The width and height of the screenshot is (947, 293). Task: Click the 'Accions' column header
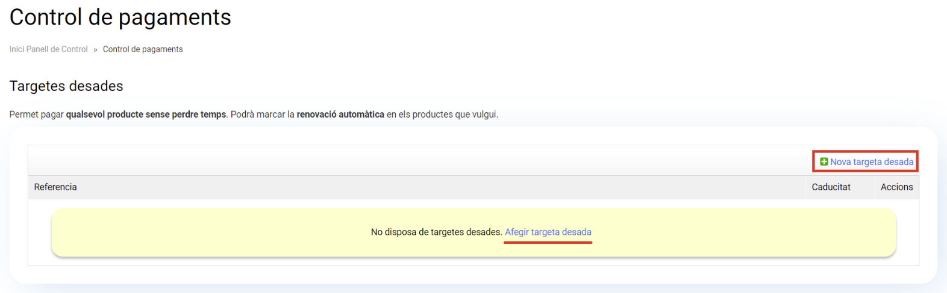(x=896, y=187)
